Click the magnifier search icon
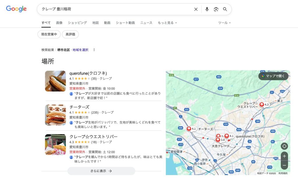The image size is (298, 178). click(x=225, y=9)
